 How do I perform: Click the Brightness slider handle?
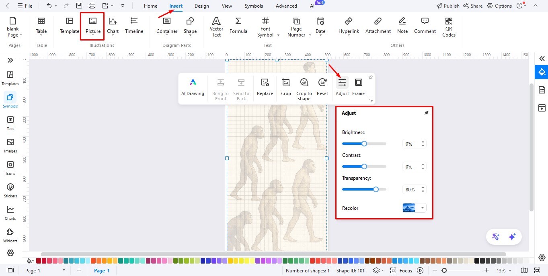coord(364,144)
